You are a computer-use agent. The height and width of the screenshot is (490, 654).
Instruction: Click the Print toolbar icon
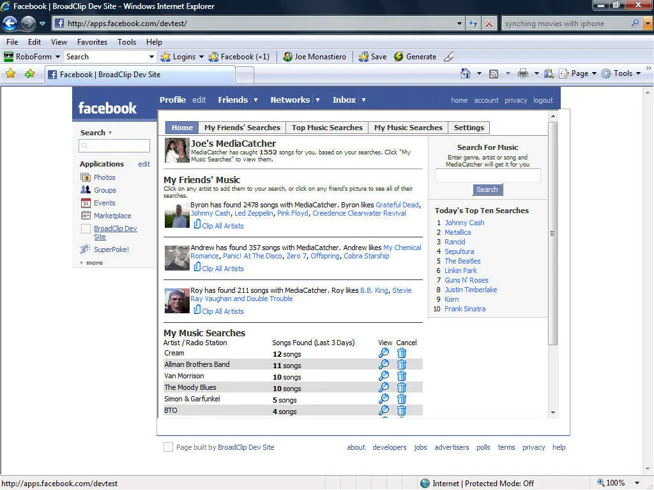click(x=523, y=74)
